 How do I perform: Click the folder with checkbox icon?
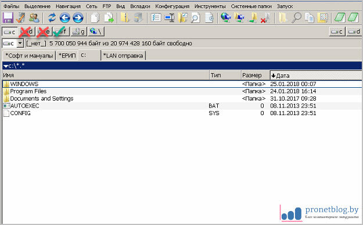(x=182, y=17)
